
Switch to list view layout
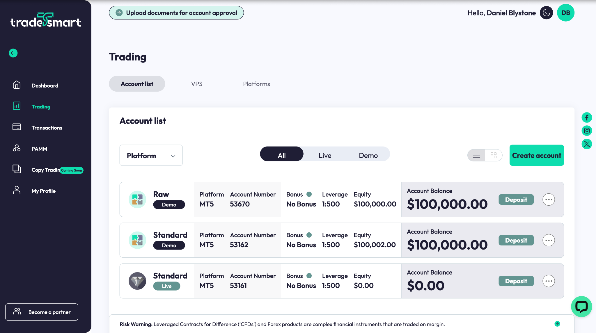click(476, 155)
